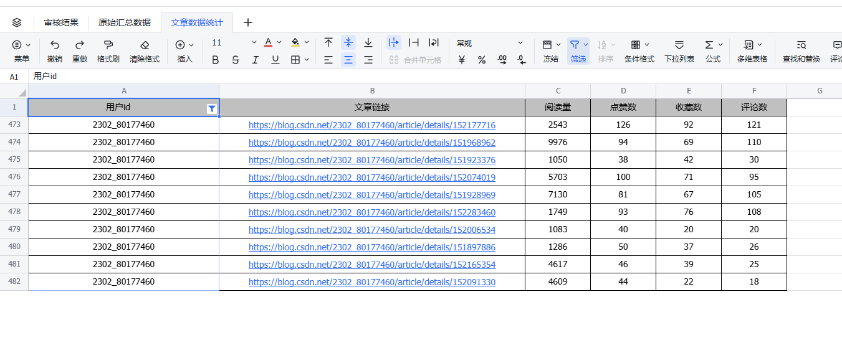Apply percent (%) number format

(x=482, y=60)
